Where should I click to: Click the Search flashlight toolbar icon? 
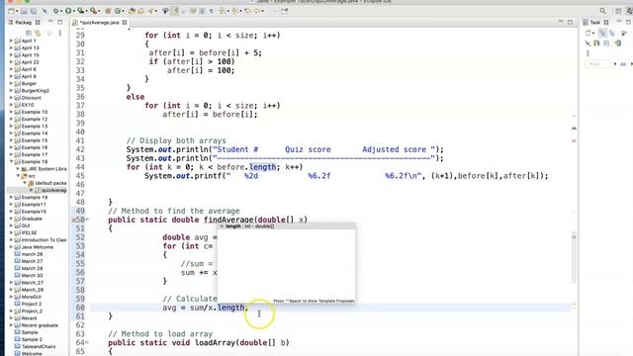coord(150,11)
